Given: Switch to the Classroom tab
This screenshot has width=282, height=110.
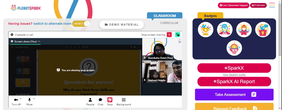Looking at the screenshot, I should point(165,15).
